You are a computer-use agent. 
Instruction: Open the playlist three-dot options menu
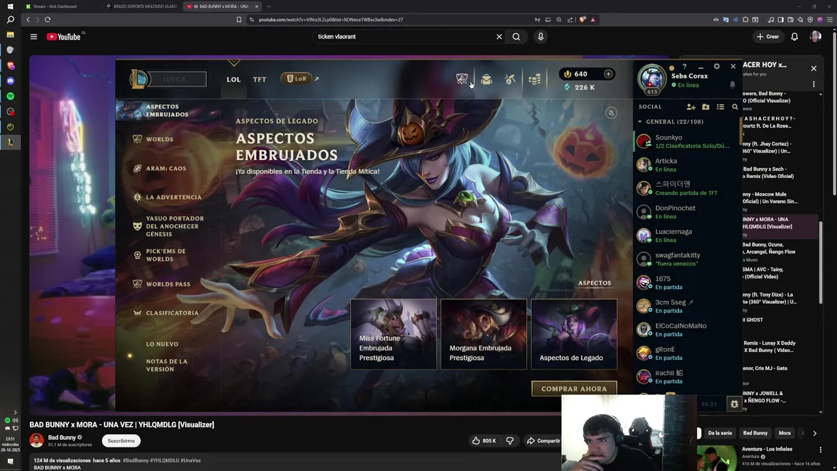[x=813, y=84]
